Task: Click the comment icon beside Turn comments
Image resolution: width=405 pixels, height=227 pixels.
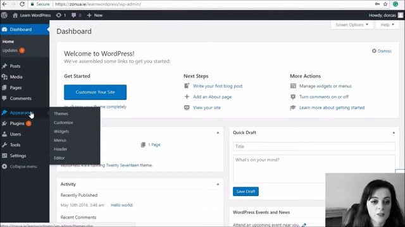Action: pos(293,96)
